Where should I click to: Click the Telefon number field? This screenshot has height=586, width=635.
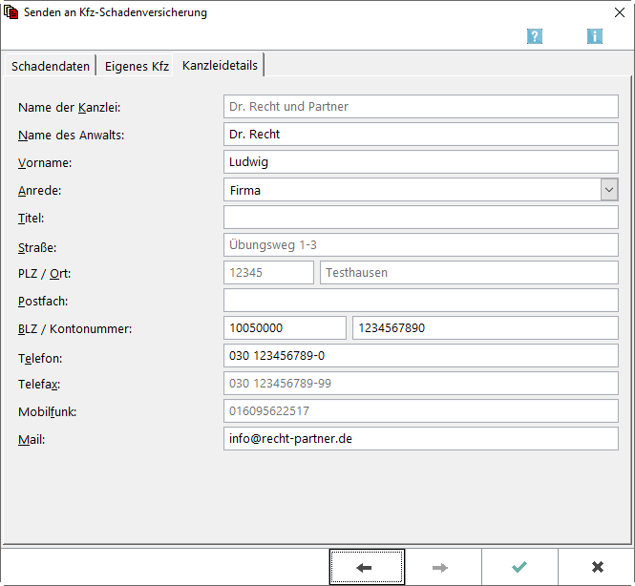click(420, 356)
